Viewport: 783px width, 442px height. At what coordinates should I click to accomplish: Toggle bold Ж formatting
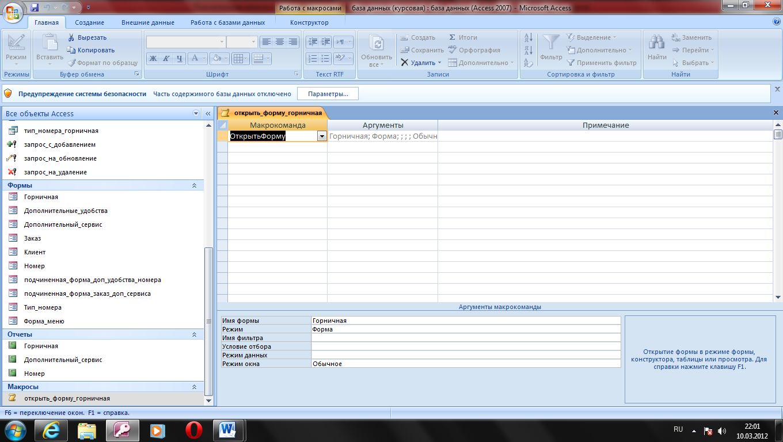(x=153, y=58)
